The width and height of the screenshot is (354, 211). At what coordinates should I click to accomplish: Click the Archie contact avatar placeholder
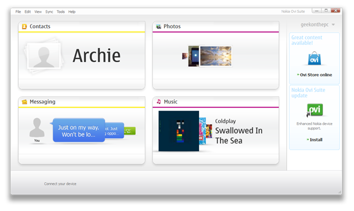click(x=44, y=56)
